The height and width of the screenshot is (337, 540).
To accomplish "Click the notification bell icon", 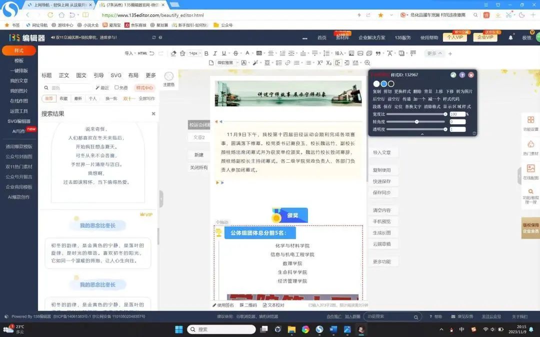I will (510, 37).
